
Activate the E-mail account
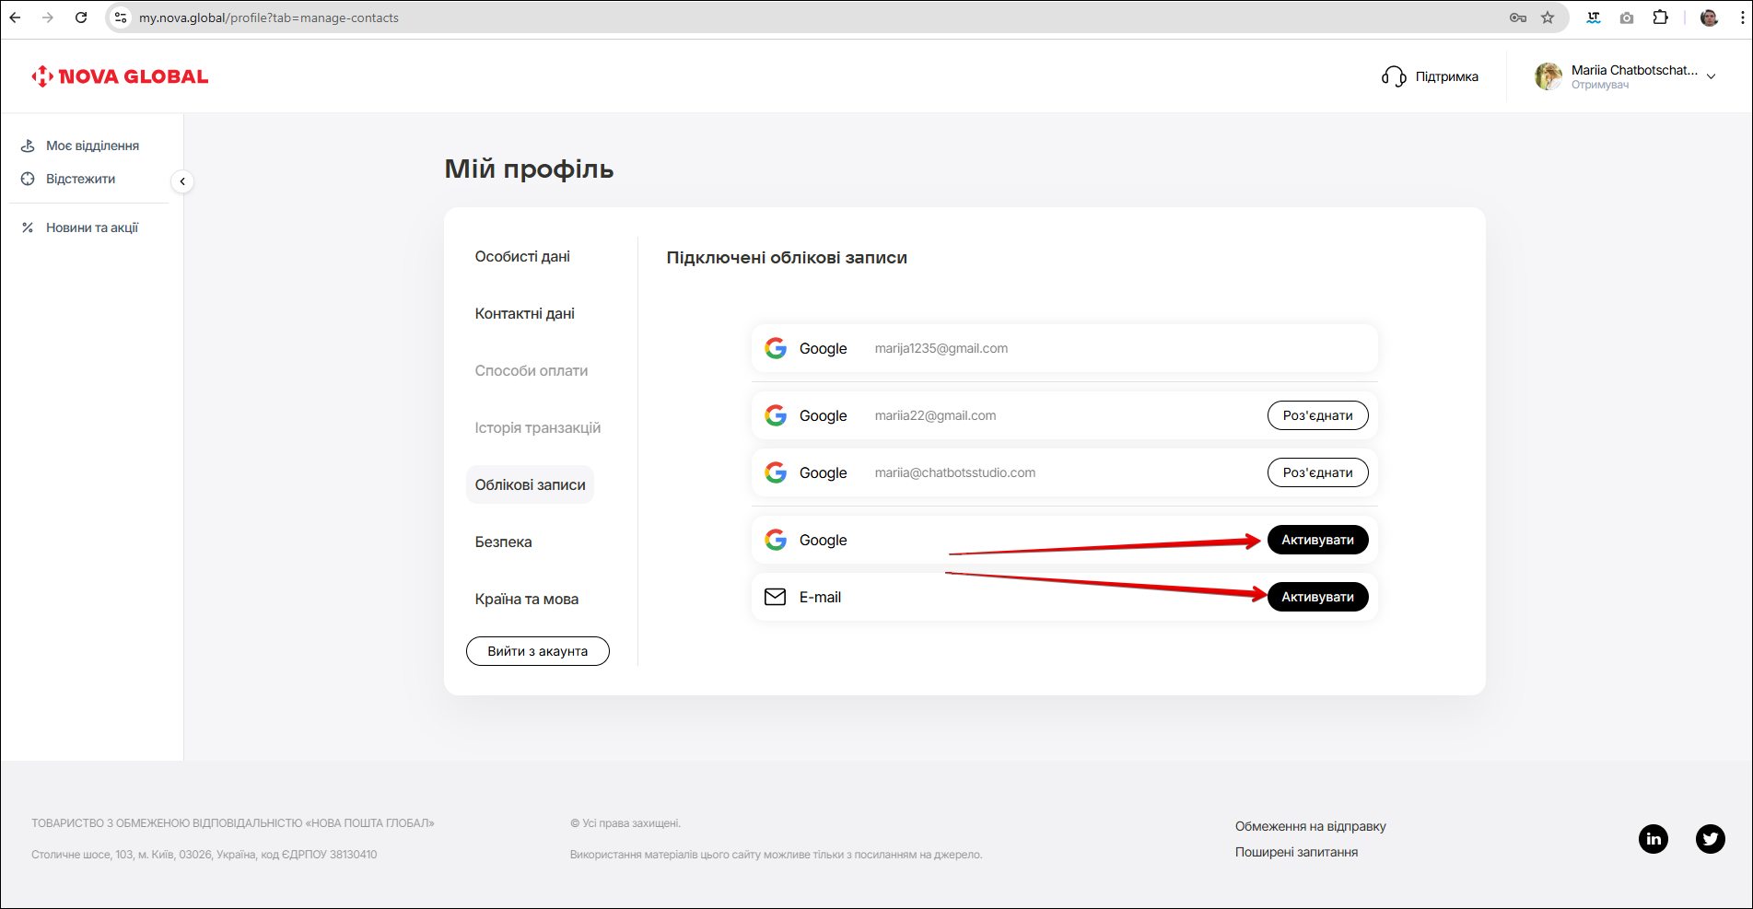coord(1317,598)
